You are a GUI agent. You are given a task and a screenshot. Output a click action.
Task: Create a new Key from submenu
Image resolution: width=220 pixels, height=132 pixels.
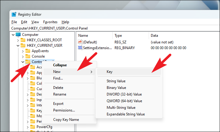pyautogui.click(x=129, y=72)
